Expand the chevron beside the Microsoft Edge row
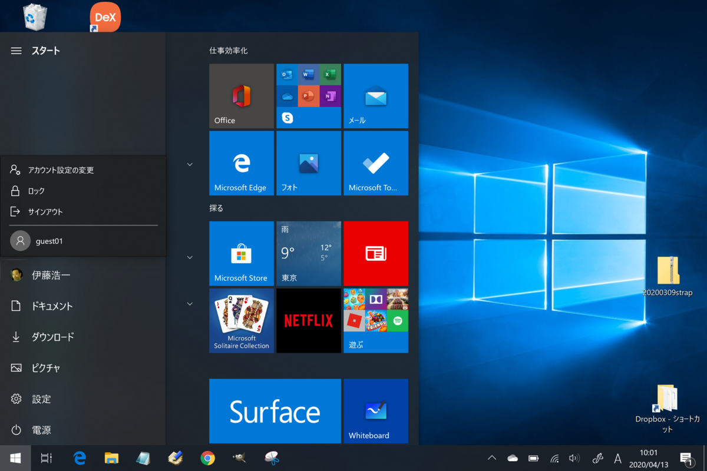Image resolution: width=707 pixels, height=471 pixels. coord(190,164)
